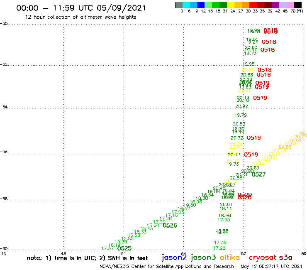This screenshot has width=307, height=270.
Task: Click the title '00:00 – 11:59 UTC 05/09/2021'
Action: click(81, 8)
